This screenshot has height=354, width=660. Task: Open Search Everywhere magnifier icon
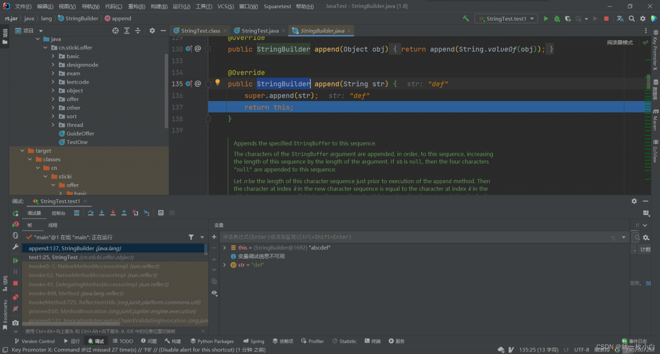632,18
